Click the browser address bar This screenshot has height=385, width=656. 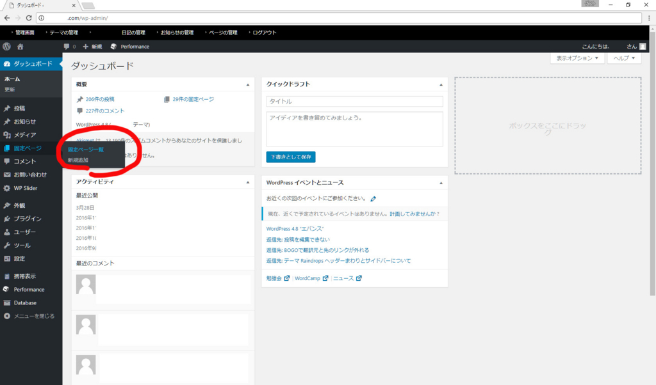tap(339, 18)
